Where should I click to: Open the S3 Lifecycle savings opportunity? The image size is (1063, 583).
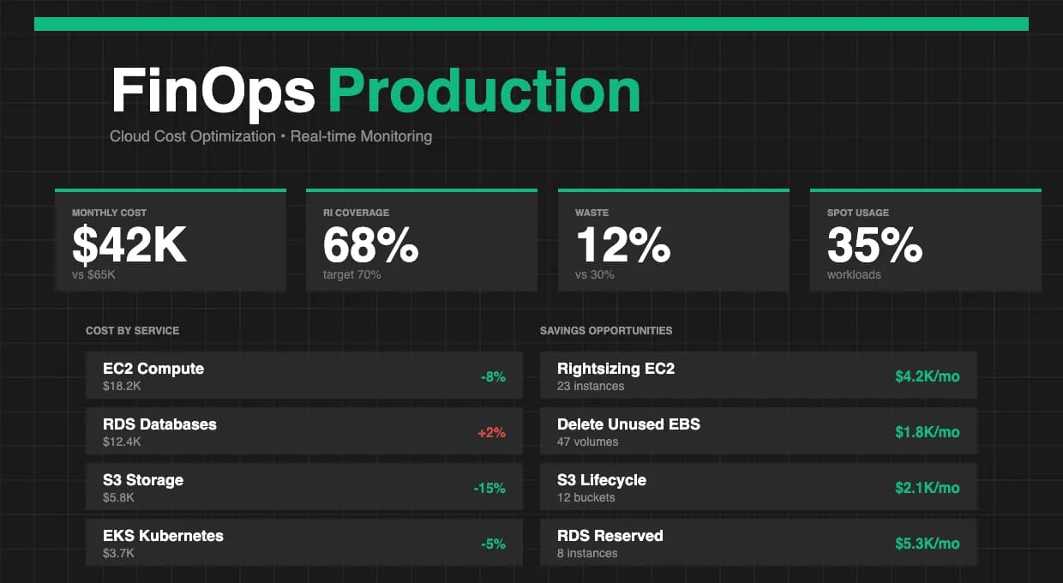coord(759,487)
